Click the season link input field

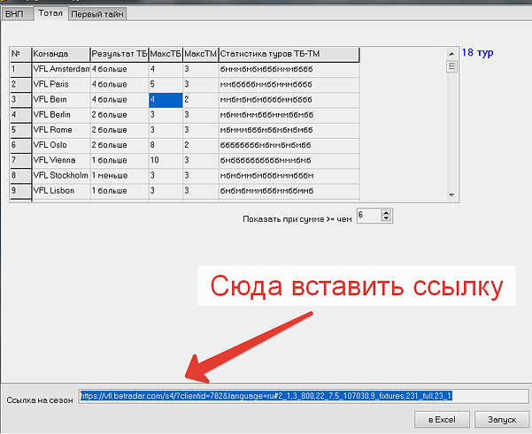tap(303, 396)
